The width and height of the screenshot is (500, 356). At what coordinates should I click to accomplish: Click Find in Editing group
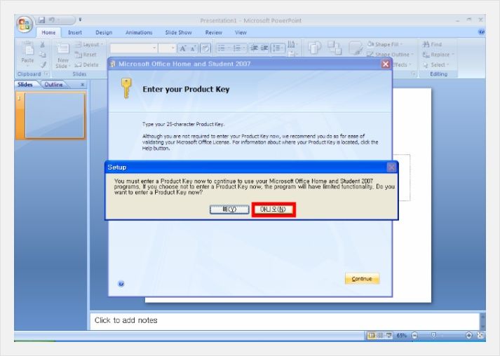coord(433,45)
